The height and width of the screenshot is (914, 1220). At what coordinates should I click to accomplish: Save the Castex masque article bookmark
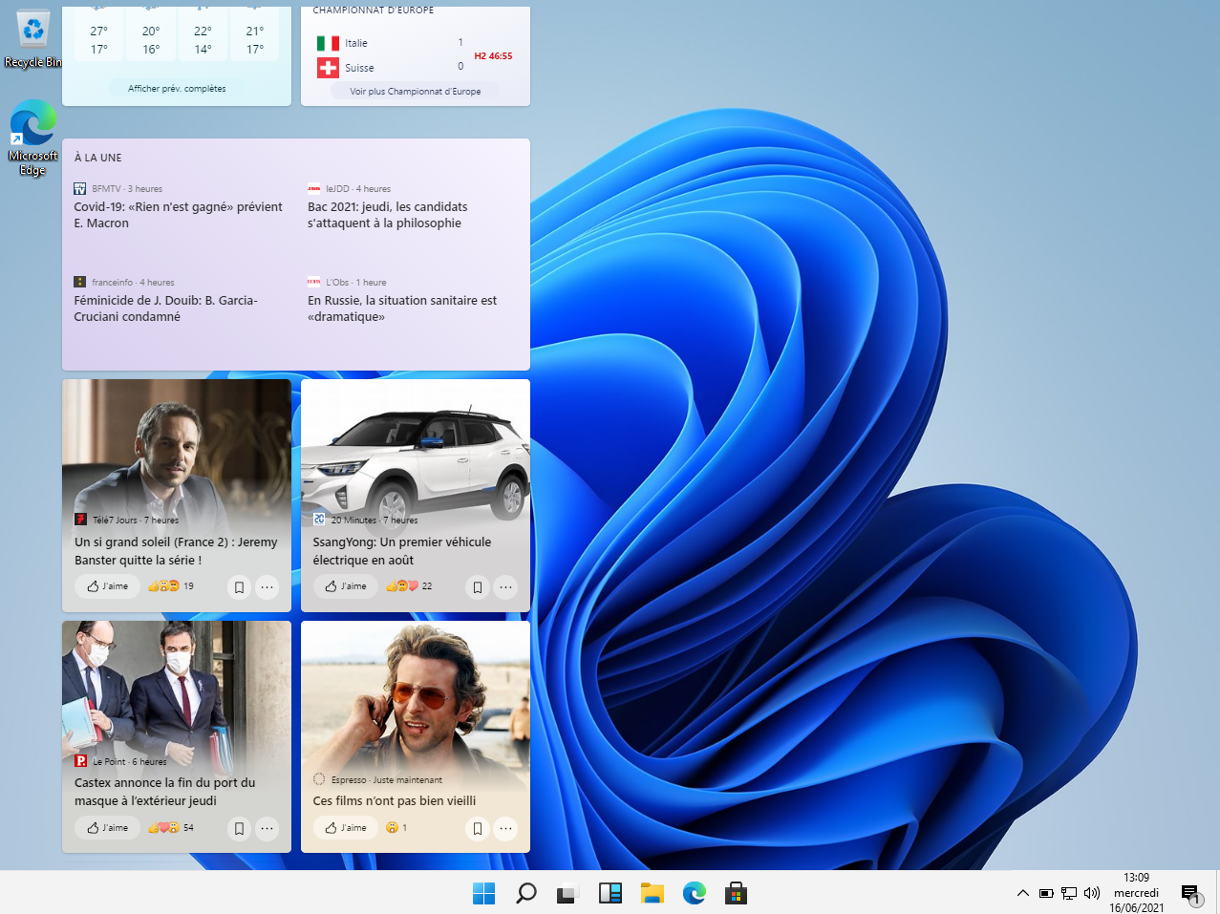coord(239,828)
